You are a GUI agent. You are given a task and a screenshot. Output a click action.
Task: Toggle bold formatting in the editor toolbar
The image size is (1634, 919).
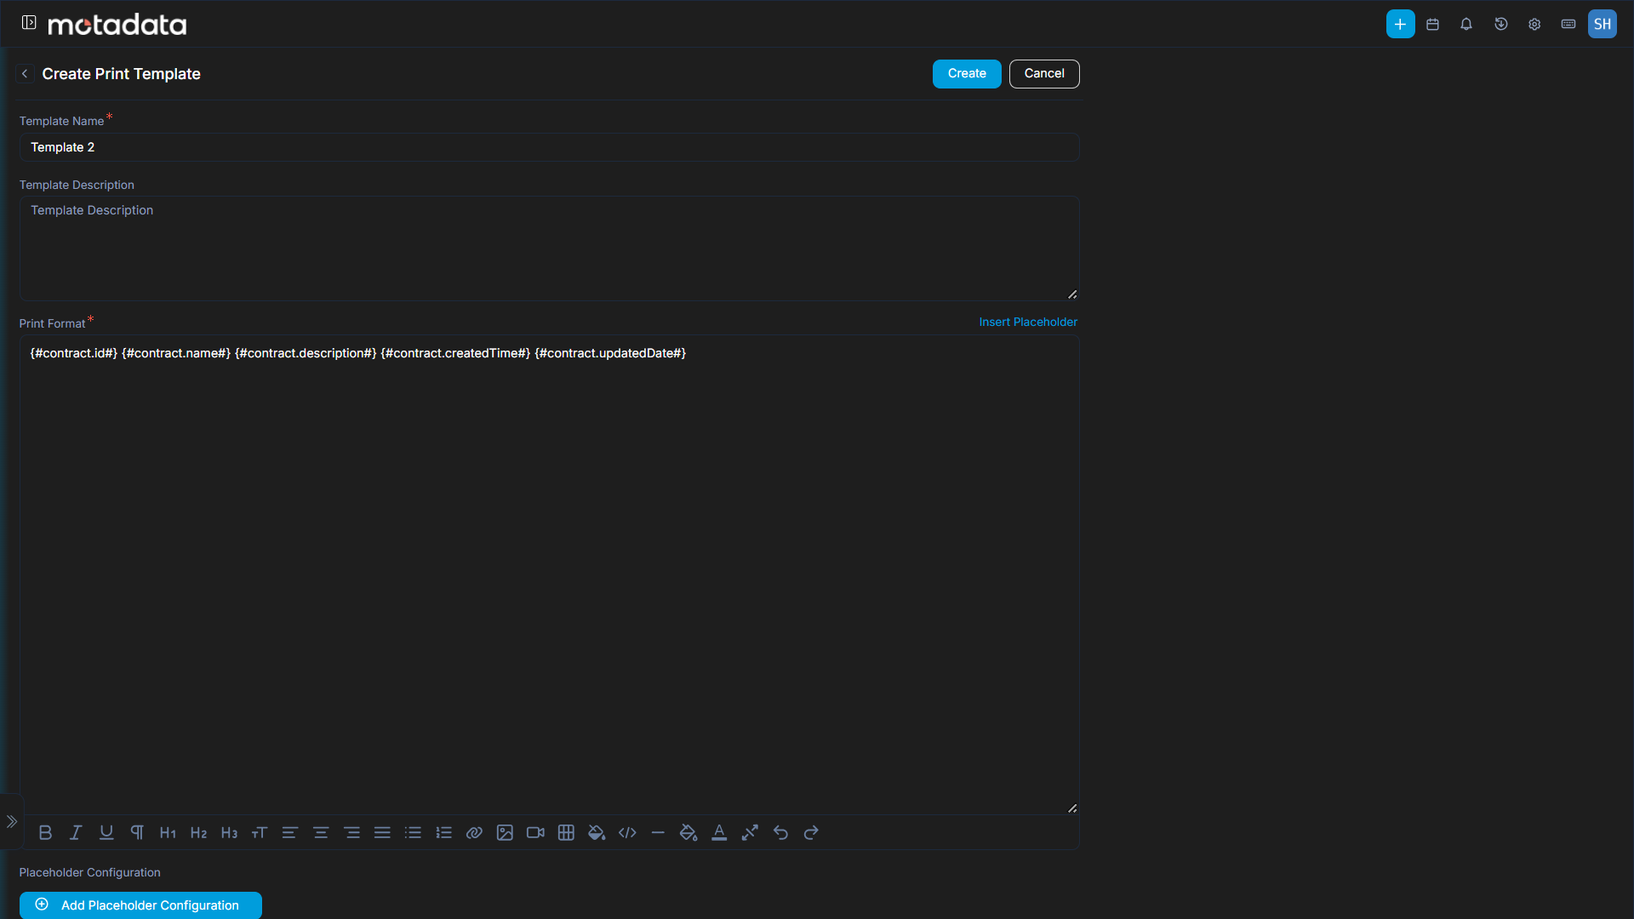coord(45,833)
